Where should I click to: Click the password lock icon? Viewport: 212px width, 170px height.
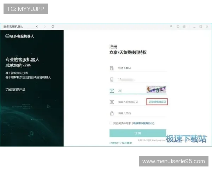(112, 113)
